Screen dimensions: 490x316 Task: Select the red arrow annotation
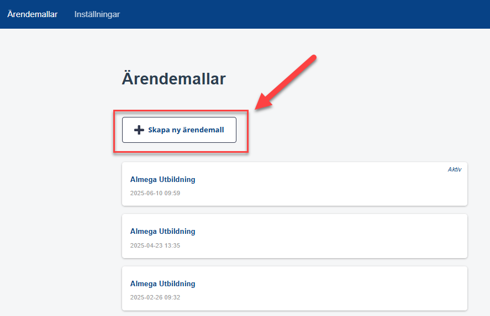coord(286,82)
